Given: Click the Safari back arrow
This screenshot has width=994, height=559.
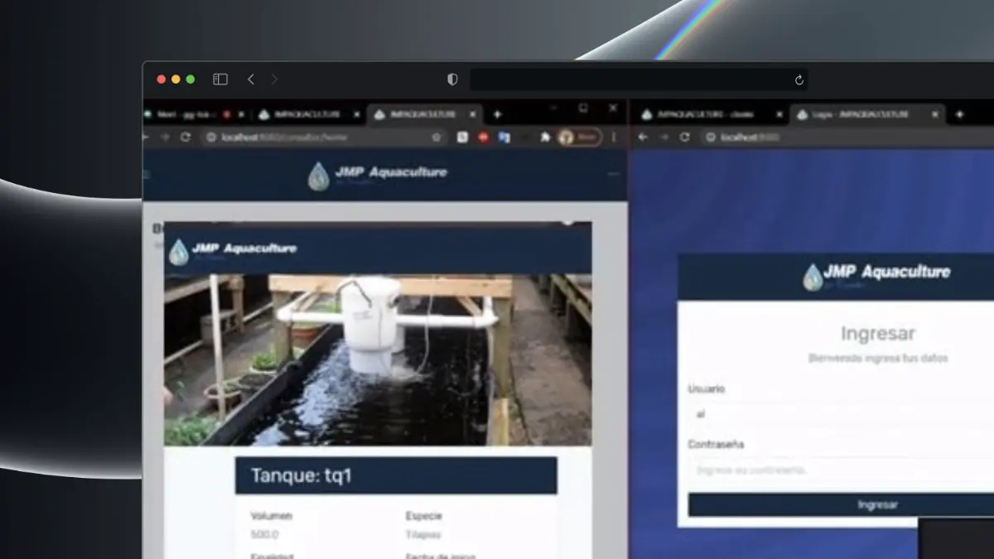Looking at the screenshot, I should pos(251,80).
